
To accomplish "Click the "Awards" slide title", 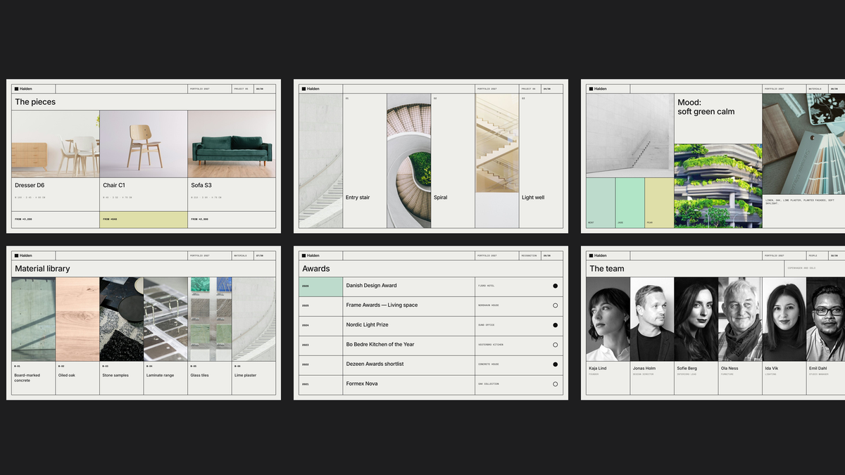I will click(316, 269).
